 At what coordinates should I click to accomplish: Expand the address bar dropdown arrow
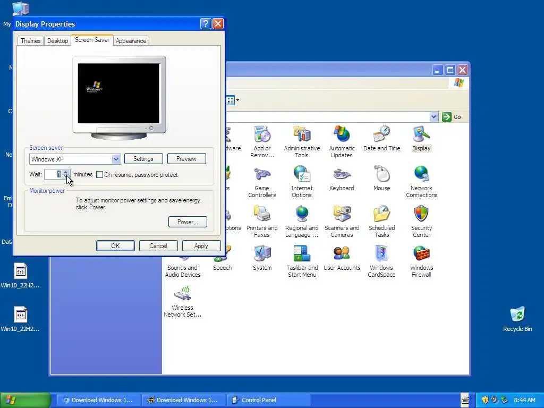(x=433, y=117)
